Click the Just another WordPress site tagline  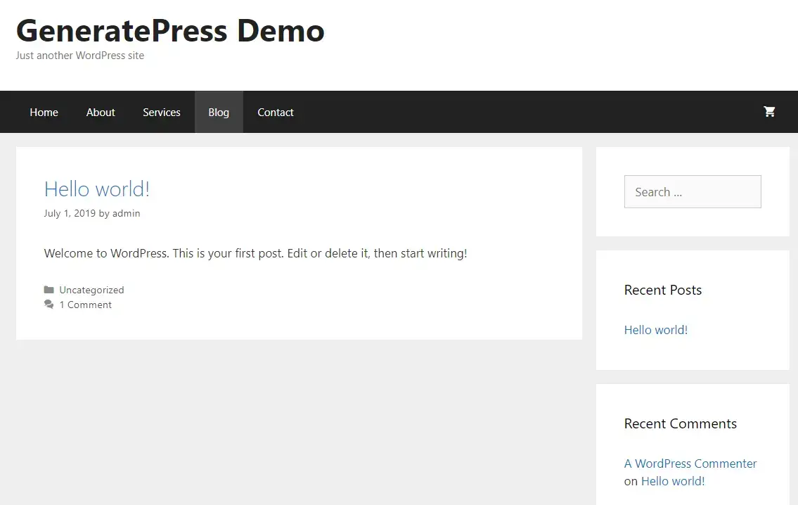tap(80, 56)
